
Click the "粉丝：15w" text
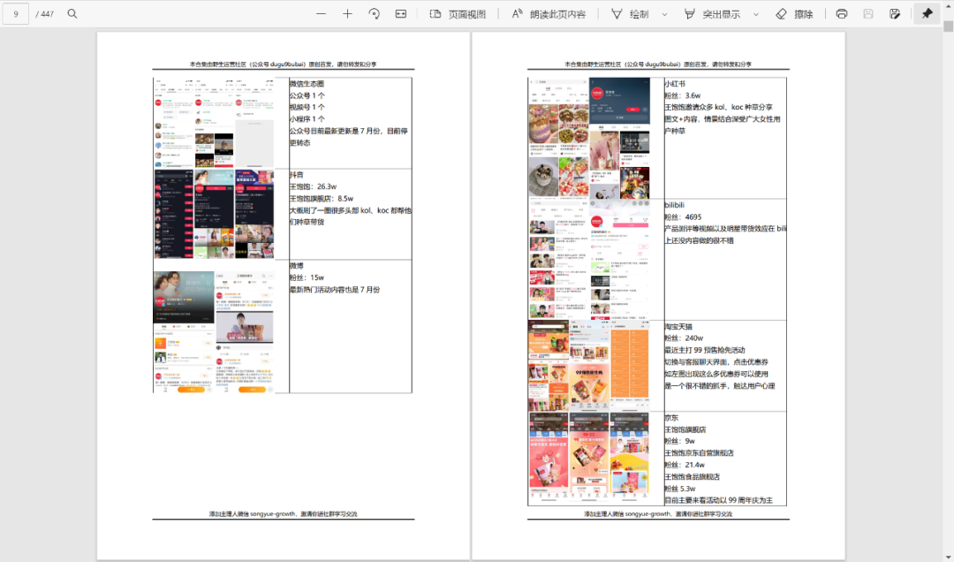(307, 277)
